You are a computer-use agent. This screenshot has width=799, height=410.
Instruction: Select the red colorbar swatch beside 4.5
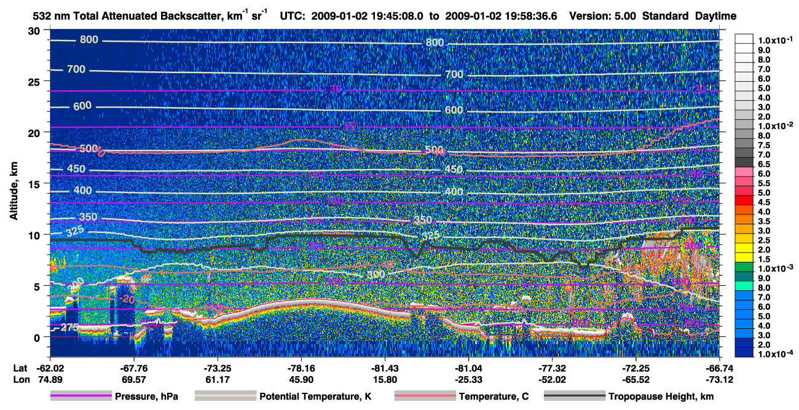[x=744, y=202]
